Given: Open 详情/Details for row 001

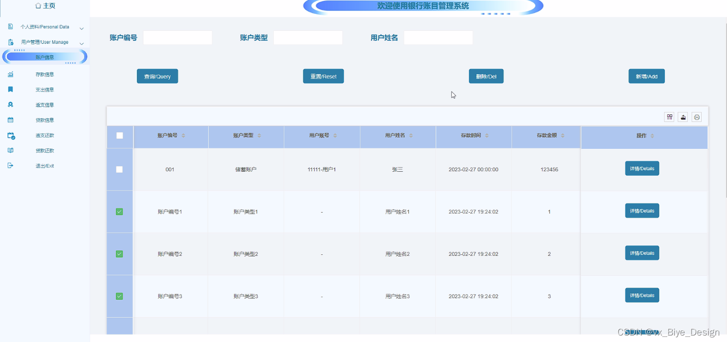Looking at the screenshot, I should pos(642,169).
